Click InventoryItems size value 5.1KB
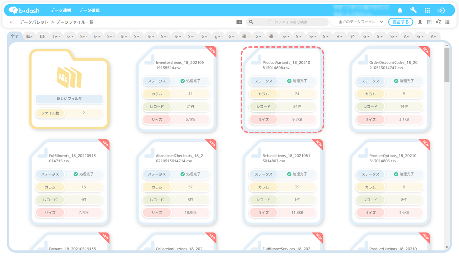This screenshot has width=459, height=258. point(190,120)
